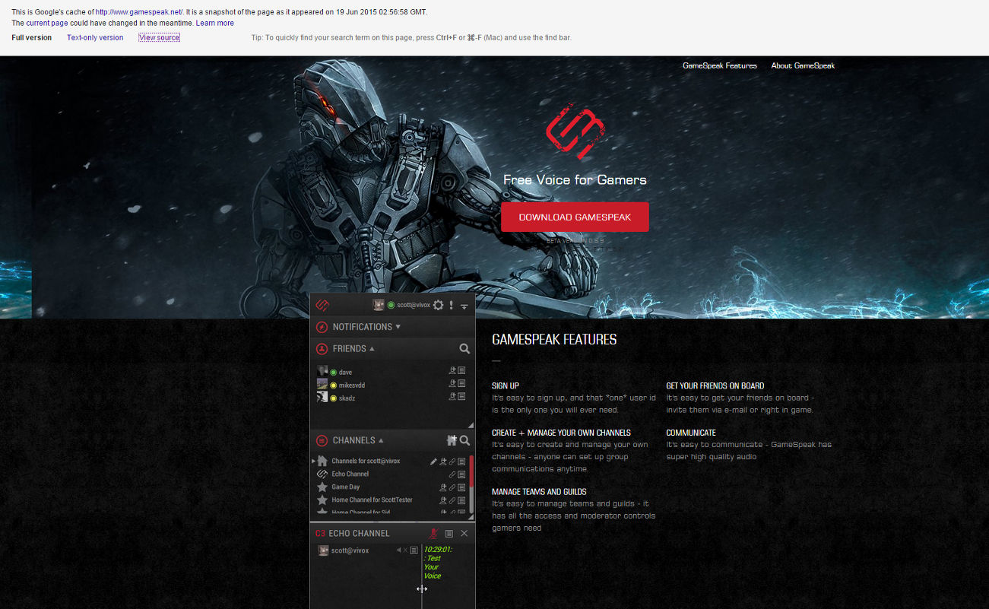Click the green status dot beside scott@vivox
Image resolution: width=989 pixels, height=609 pixels.
click(x=391, y=305)
